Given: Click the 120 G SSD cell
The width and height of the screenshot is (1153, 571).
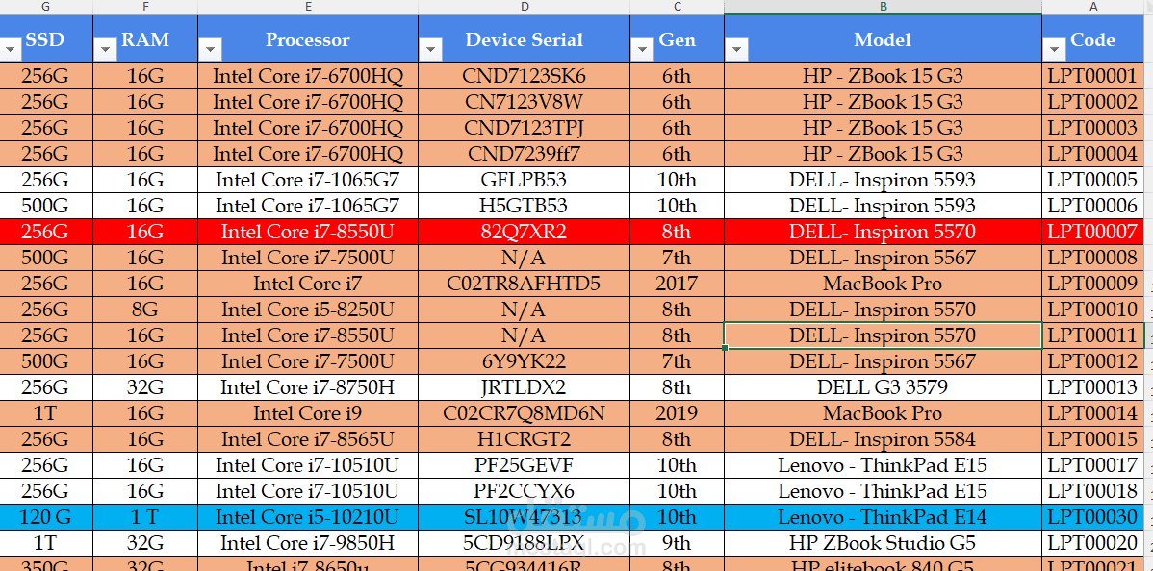Looking at the screenshot, I should coord(46,517).
